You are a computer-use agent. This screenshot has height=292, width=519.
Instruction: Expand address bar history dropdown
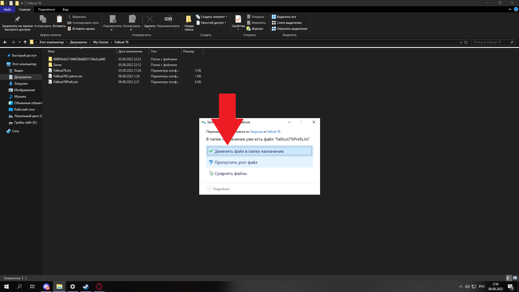coord(461,42)
